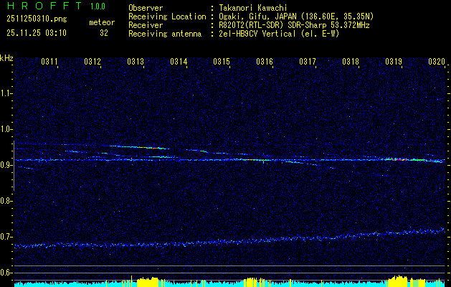The height and width of the screenshot is (287, 451).
Task: Select the 0313 time marker
Action: (x=136, y=62)
